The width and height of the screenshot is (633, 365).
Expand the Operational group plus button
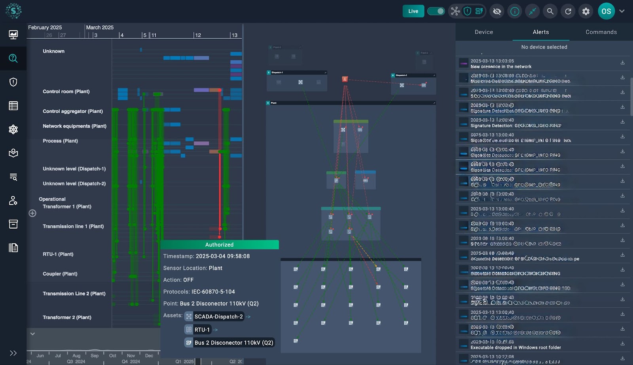(x=32, y=213)
